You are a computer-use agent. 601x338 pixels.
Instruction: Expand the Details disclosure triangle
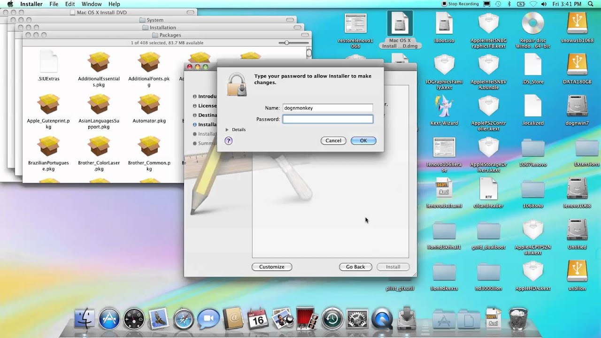click(x=227, y=130)
